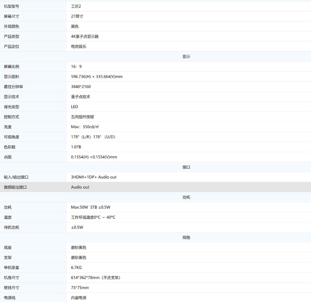Select the value 4K量子点显示器
Image resolution: width=311 pixels, height=302 pixels.
click(x=85, y=36)
